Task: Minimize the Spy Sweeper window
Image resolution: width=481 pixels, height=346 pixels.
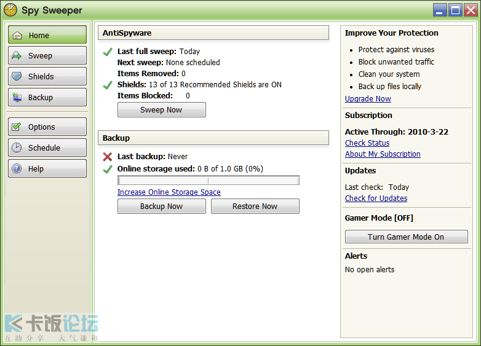Action: click(440, 10)
